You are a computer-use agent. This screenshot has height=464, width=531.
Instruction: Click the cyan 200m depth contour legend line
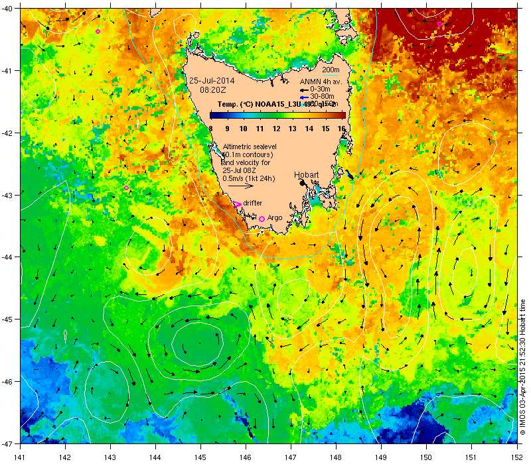pyautogui.click(x=331, y=75)
